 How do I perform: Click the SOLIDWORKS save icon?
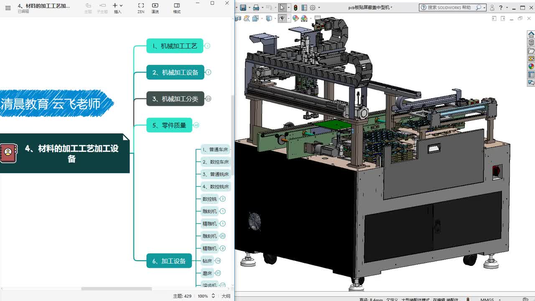point(243,8)
